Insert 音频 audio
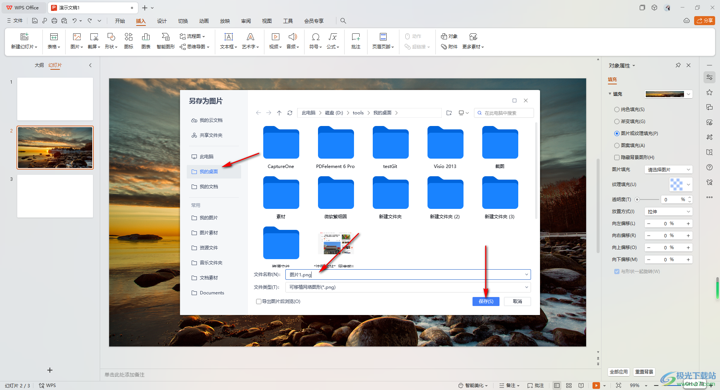The height and width of the screenshot is (390, 720). [x=292, y=41]
